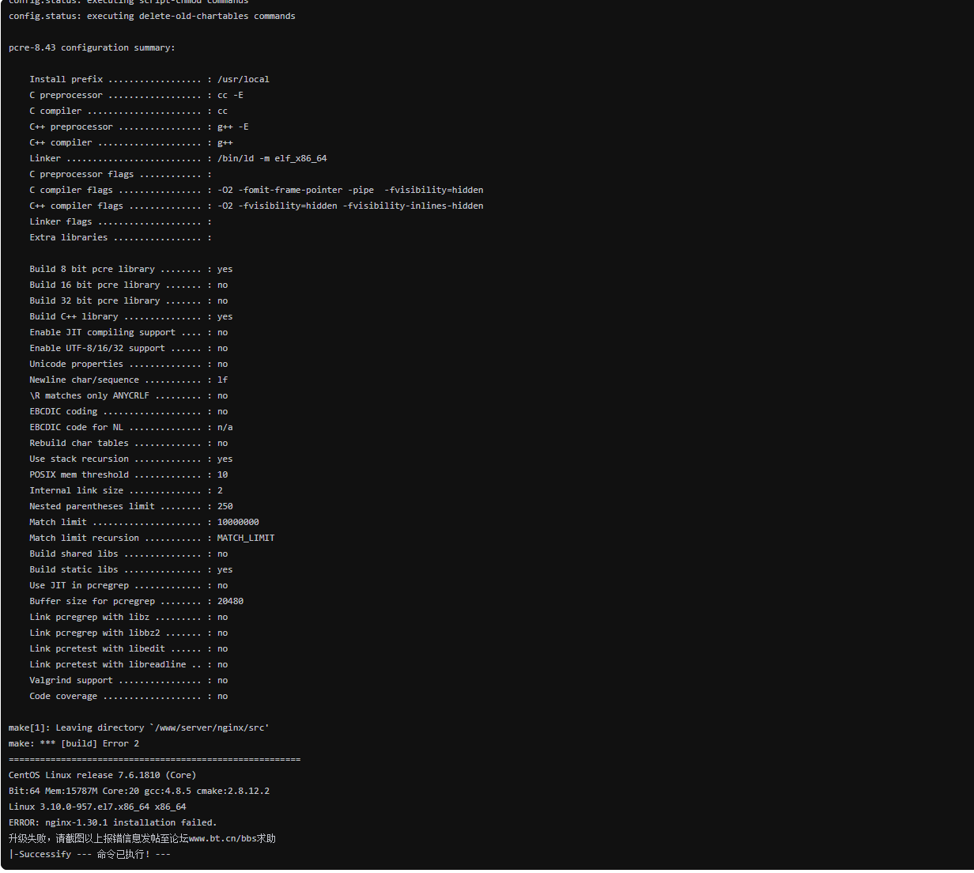Click the 'Leaving directory /www/server/nginx/src' line
The width and height of the screenshot is (974, 873).
pos(138,727)
